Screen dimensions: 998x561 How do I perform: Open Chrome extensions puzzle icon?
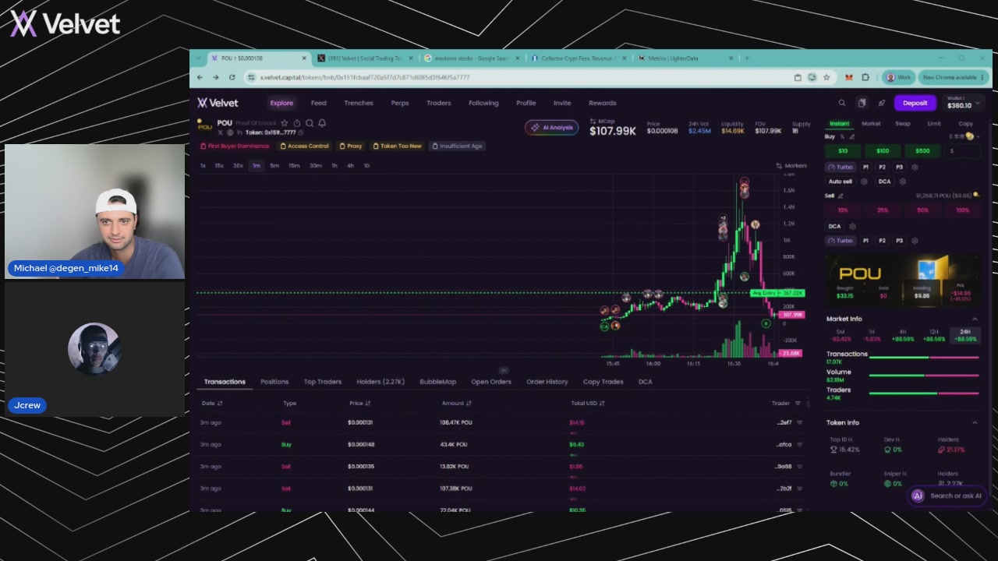(x=865, y=77)
